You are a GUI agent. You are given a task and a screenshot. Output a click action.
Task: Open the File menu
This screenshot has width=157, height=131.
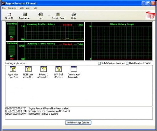[4, 8]
